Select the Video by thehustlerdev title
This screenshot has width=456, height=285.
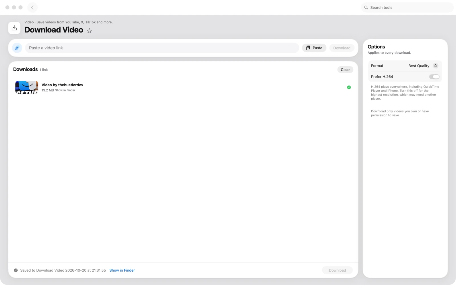tap(62, 85)
